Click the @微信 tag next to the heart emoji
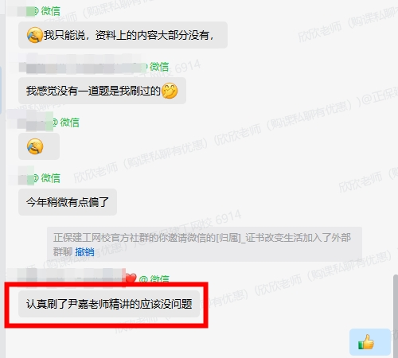 (154, 279)
